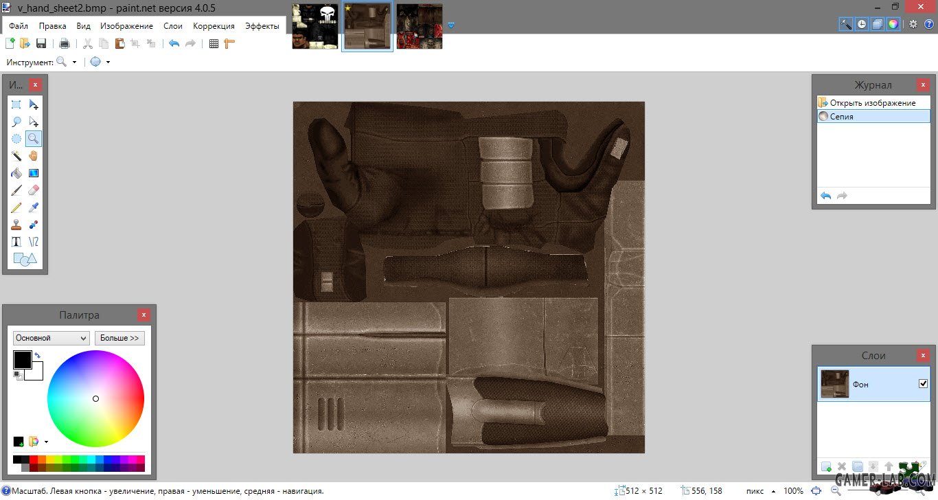Screen dimensions: 938x500
Task: Click the swap colors arrow icon
Action: (37, 355)
